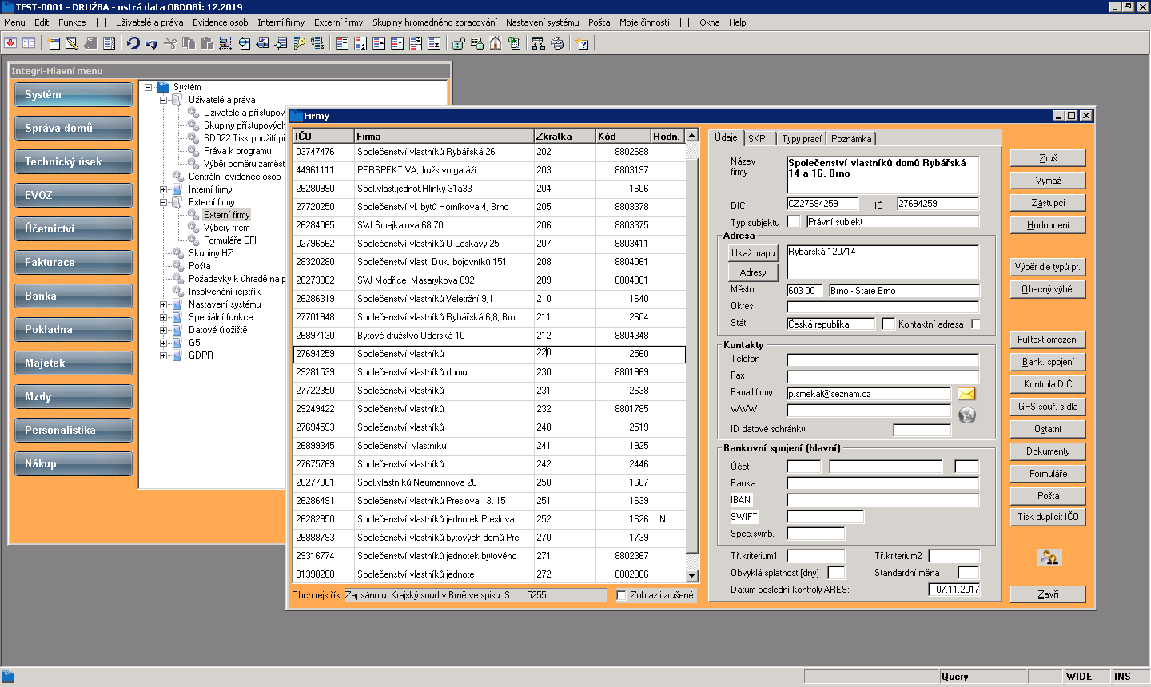Expand the GDPR tree node
Screen dimensions: 1151x687
point(163,355)
